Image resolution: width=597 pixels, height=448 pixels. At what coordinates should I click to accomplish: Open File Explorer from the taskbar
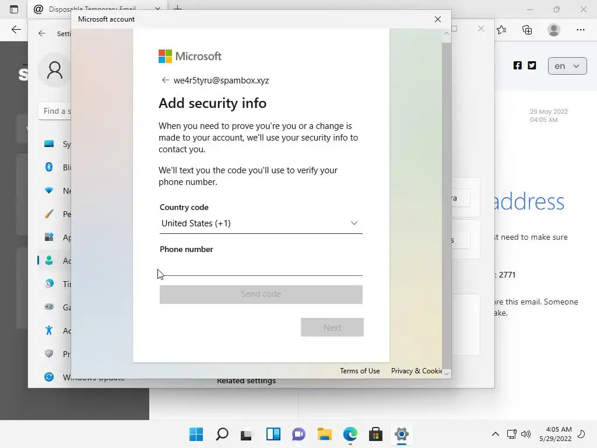click(x=324, y=434)
